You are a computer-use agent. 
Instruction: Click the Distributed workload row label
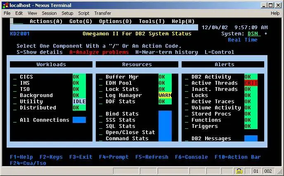[38, 108]
